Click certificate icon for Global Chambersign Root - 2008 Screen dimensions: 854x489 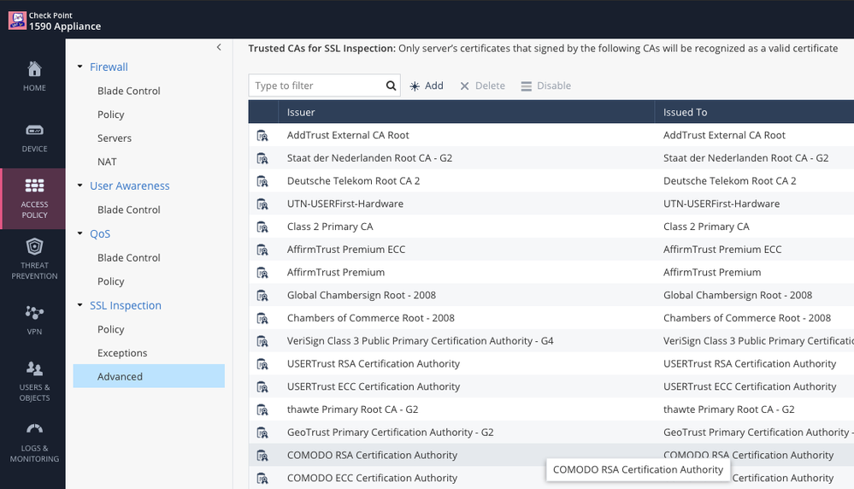tap(262, 296)
